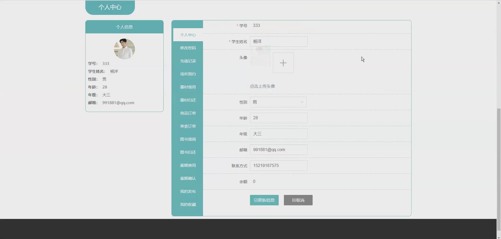Click the plus icon to add avatar
Image resolution: width=501 pixels, height=239 pixels.
283,63
